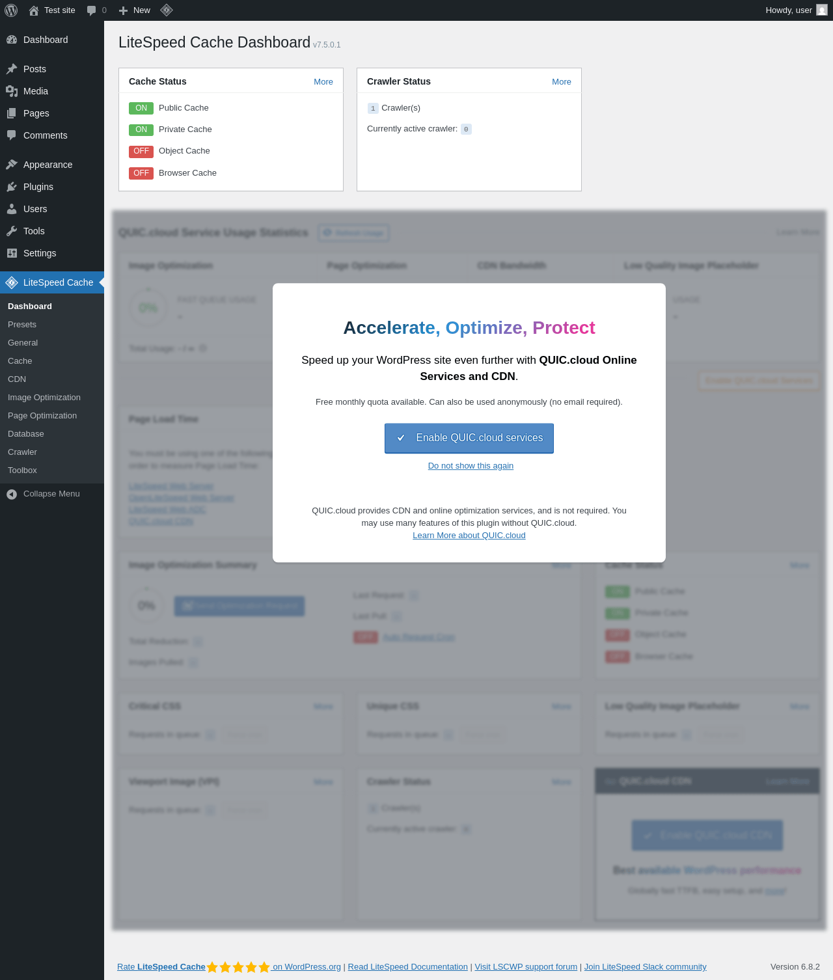Click the Pages icon in sidebar

12,113
